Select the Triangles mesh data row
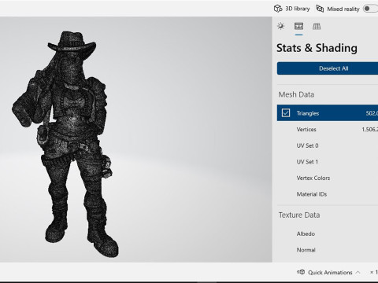The width and height of the screenshot is (378, 283). (328, 113)
